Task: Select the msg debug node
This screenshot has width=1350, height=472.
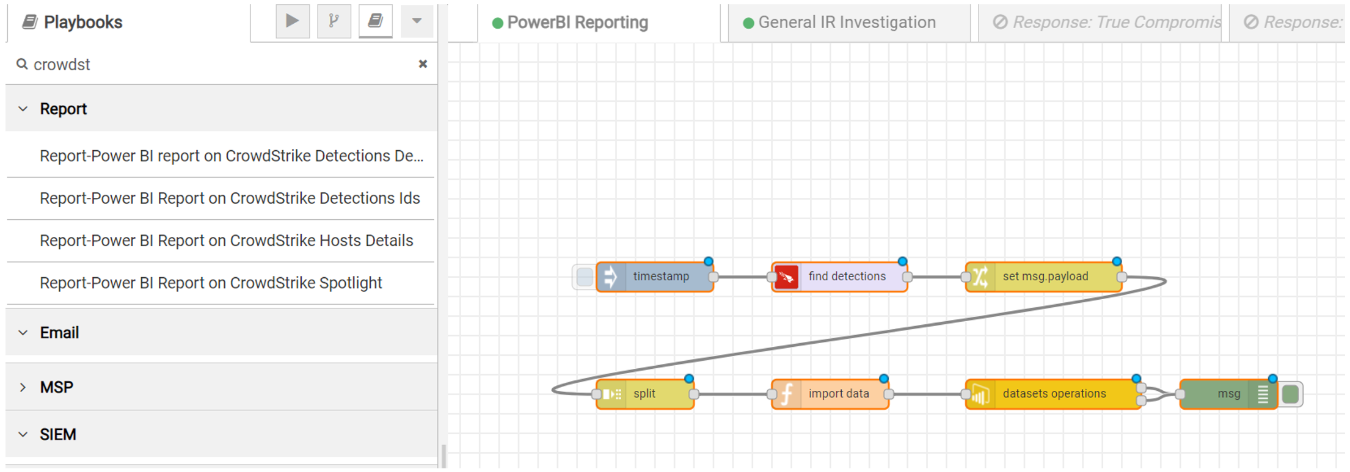Action: [x=1228, y=394]
